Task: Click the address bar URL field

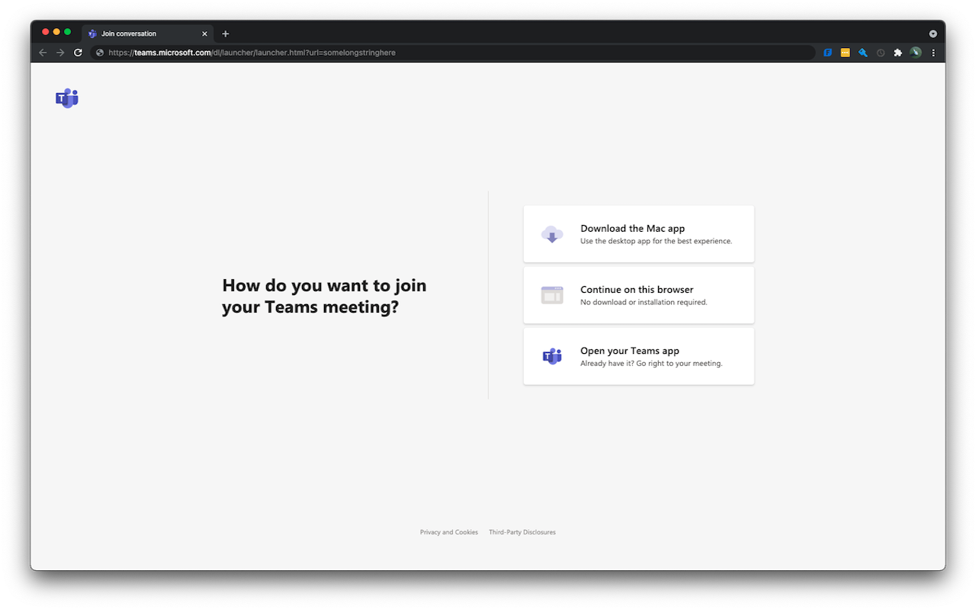Action: click(453, 53)
